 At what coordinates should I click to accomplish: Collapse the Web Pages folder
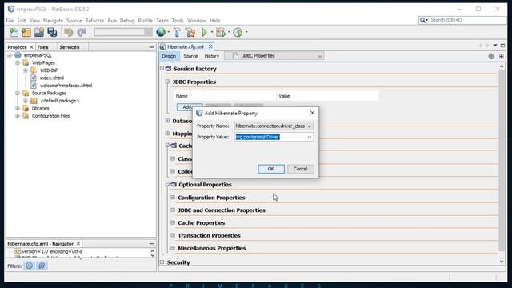tap(18, 62)
